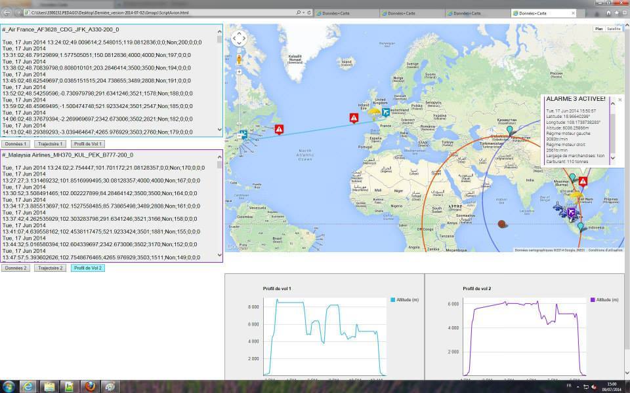Click the Trajectoire 1 button
Screen dimensions: 630x393
tap(51, 143)
